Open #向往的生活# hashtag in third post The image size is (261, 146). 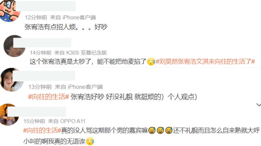(48, 97)
